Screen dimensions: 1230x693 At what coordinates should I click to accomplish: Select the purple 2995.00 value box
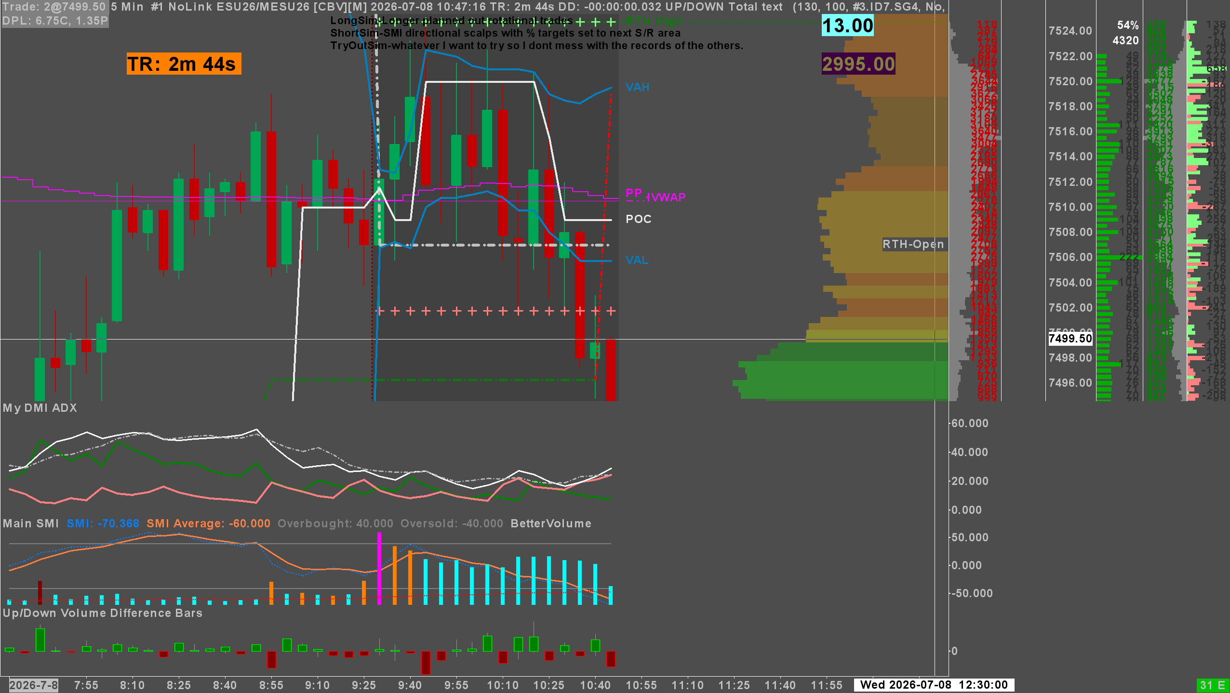[x=858, y=64]
